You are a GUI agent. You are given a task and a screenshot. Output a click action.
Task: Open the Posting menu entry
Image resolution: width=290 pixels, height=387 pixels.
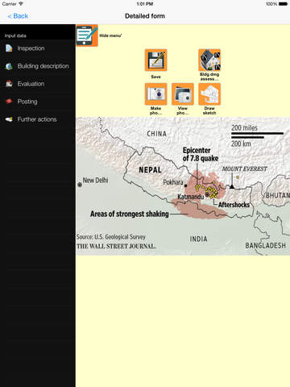click(38, 102)
